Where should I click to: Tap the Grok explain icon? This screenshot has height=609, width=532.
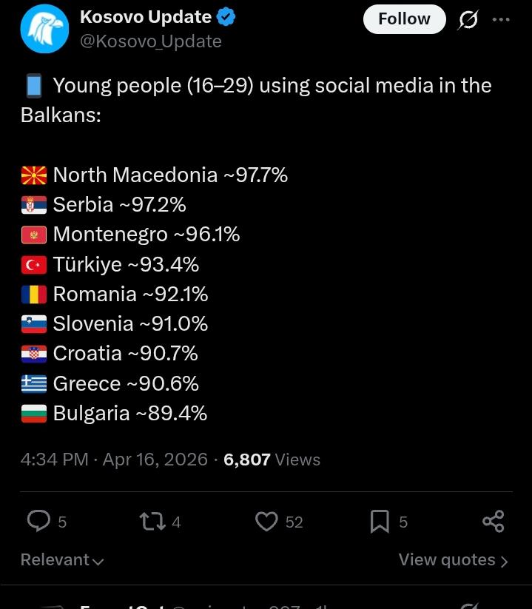point(468,19)
